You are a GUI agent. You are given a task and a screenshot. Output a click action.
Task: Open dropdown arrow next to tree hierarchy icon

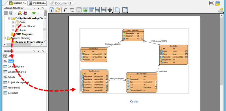(16, 13)
